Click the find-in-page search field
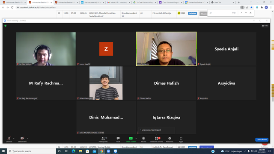 coord(219,13)
